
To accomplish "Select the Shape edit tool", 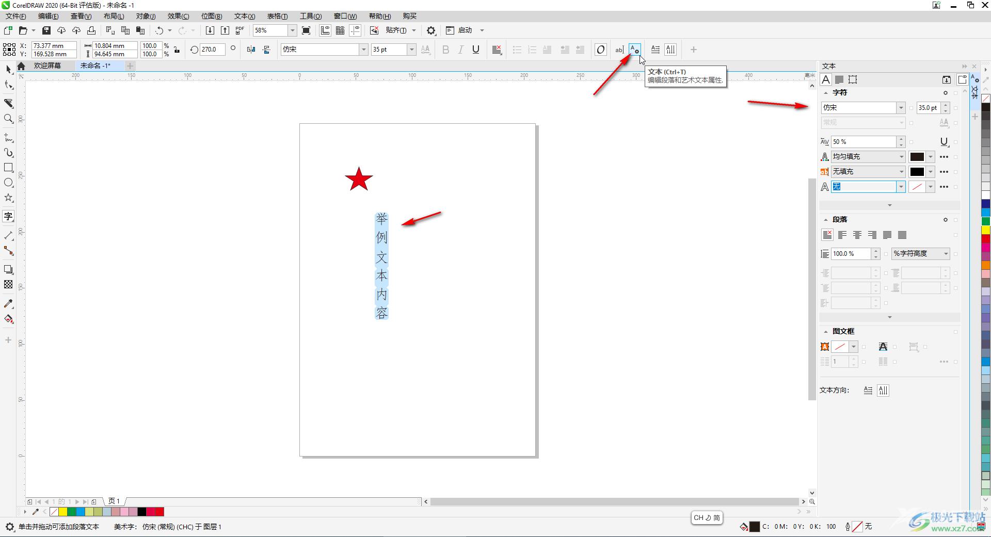I will pyautogui.click(x=8, y=85).
